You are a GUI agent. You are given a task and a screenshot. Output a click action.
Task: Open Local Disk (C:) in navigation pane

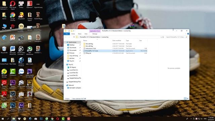pos(74,70)
